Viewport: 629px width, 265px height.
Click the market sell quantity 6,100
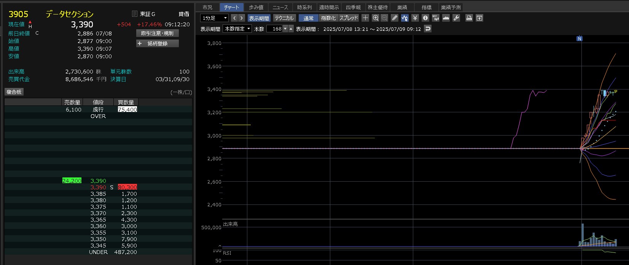(73, 109)
